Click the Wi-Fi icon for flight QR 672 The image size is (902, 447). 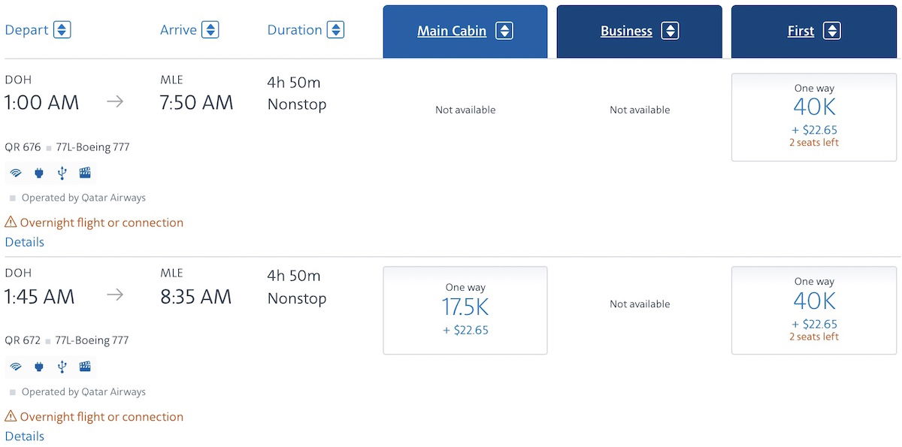[x=16, y=367]
